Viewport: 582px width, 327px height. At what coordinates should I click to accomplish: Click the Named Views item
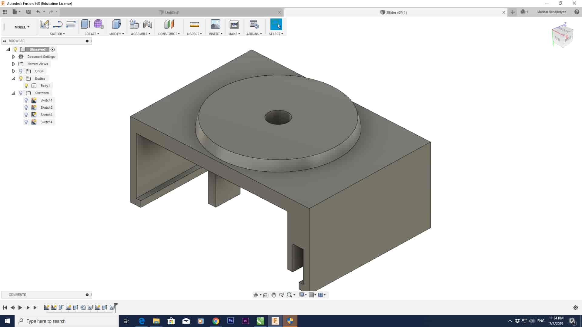tap(38, 64)
